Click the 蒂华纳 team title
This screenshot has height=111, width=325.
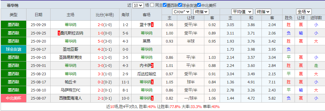tap(12, 6)
